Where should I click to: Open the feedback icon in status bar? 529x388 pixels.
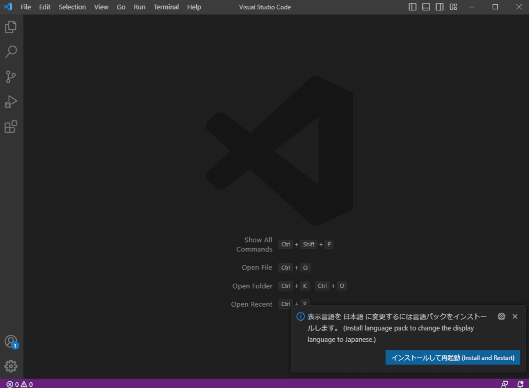pyautogui.click(x=505, y=384)
